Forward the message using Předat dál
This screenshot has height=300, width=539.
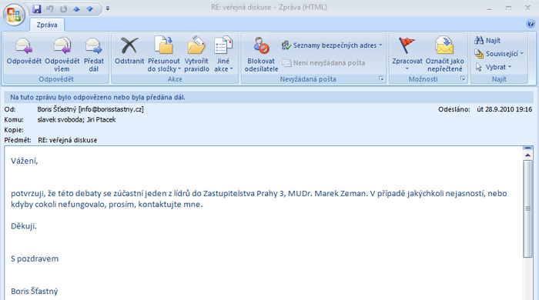click(x=93, y=55)
